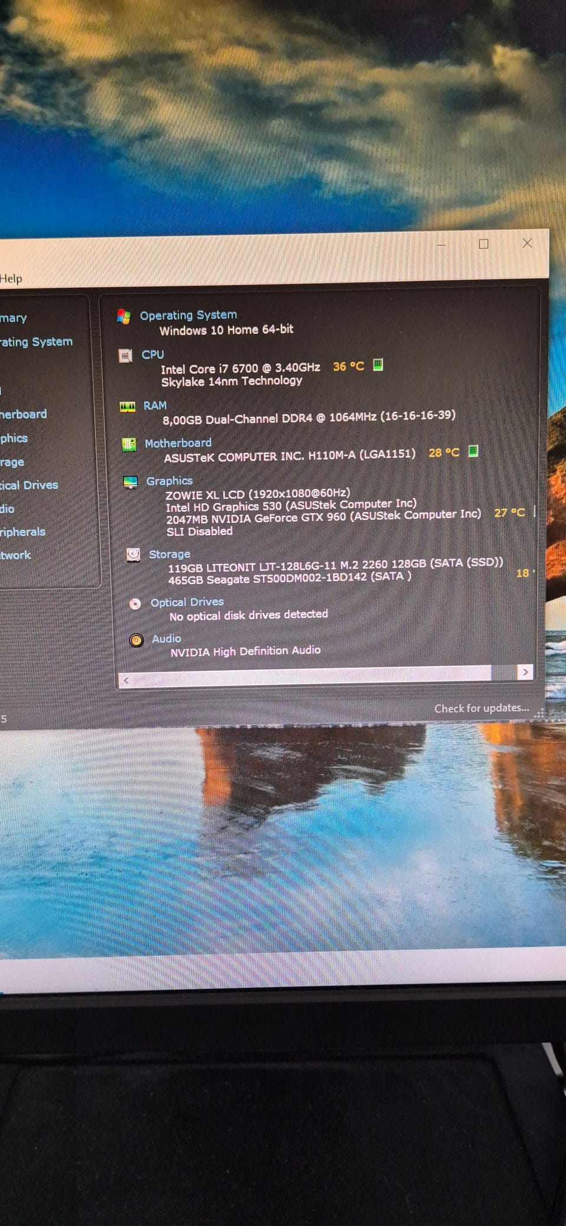Image resolution: width=566 pixels, height=1226 pixels.
Task: Open the Graphics section heading
Action: (x=169, y=481)
